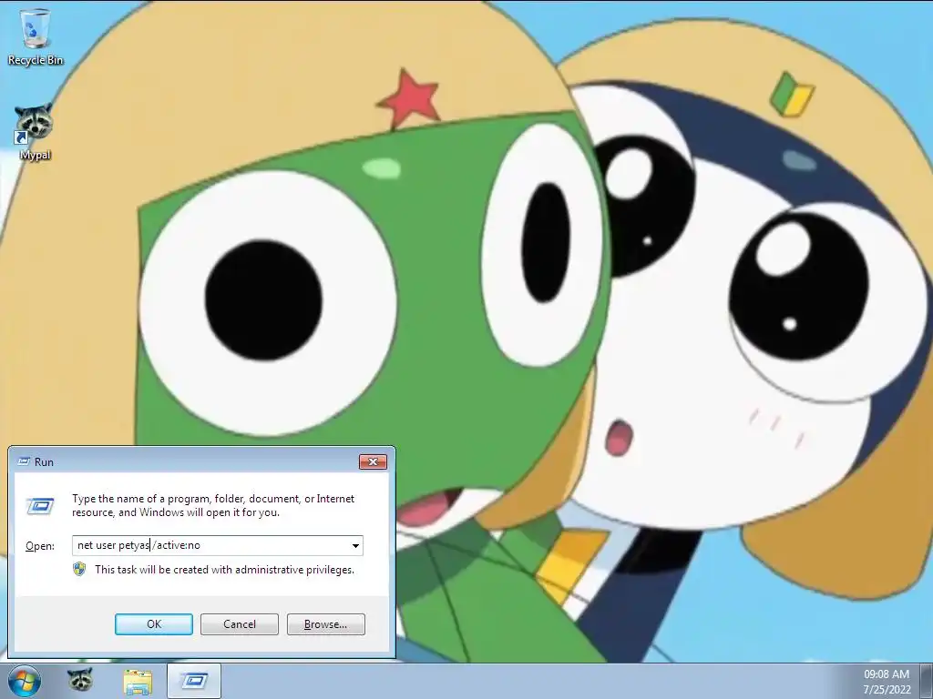
Task: Click the Run dialog title text
Action: [x=44, y=461]
